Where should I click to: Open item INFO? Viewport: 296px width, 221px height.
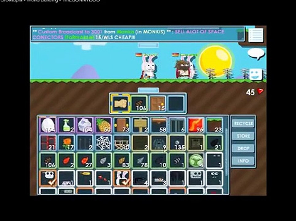(x=243, y=161)
